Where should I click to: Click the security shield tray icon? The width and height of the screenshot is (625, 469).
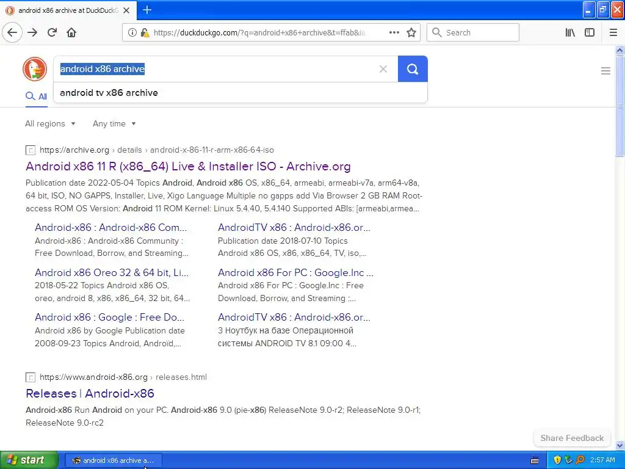557,460
